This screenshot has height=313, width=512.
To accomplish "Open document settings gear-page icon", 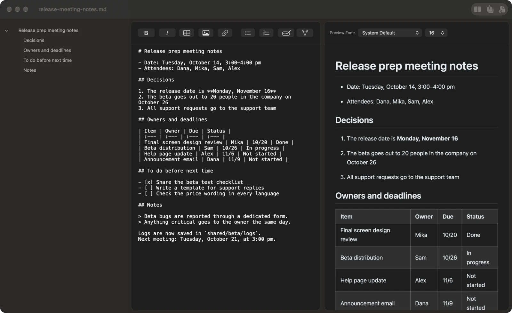I will pos(502,9).
